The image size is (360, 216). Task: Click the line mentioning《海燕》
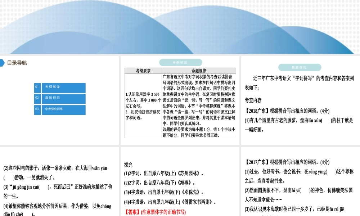159,183
